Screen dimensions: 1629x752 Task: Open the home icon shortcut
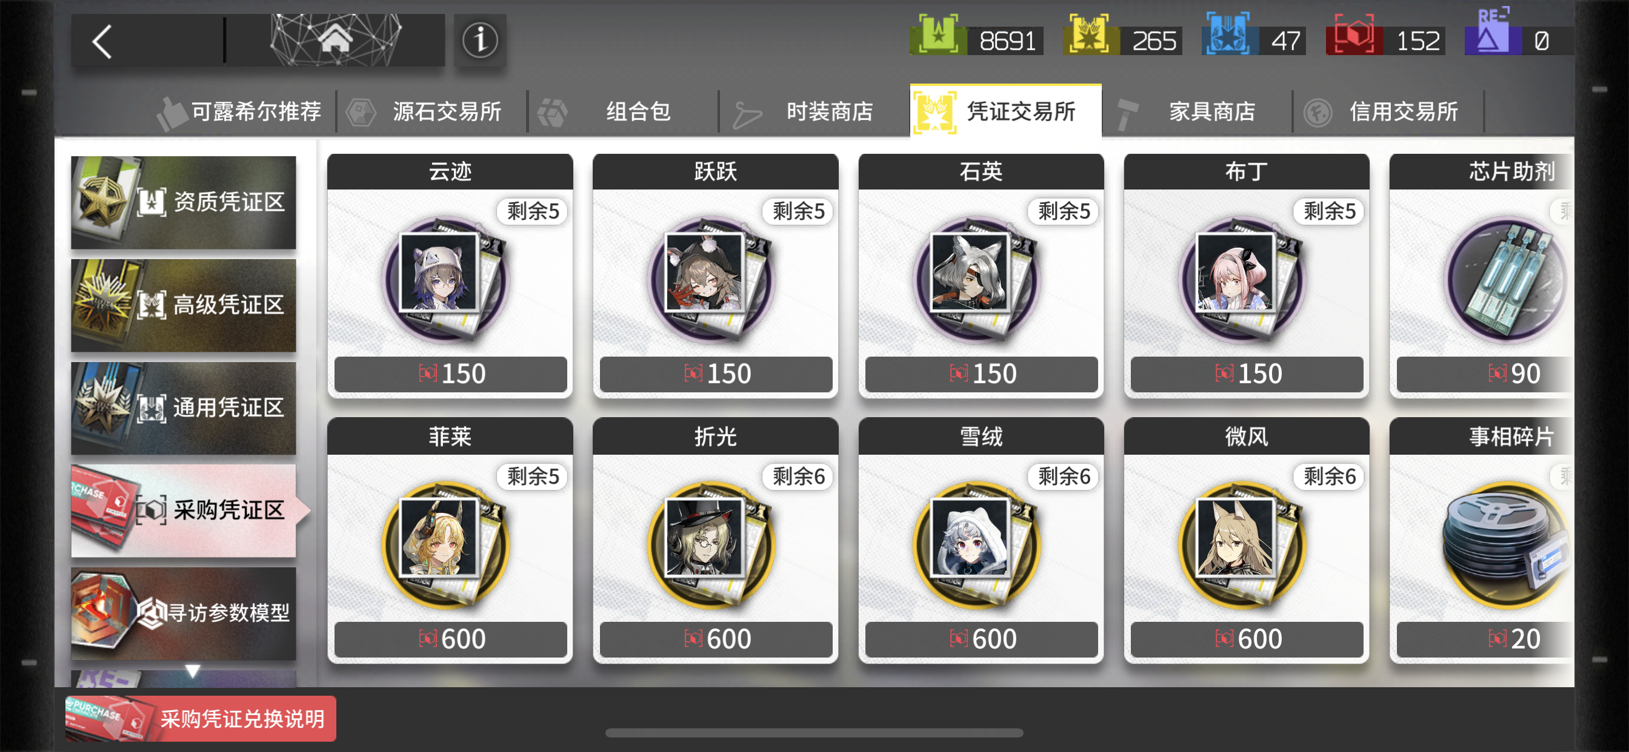click(x=335, y=41)
